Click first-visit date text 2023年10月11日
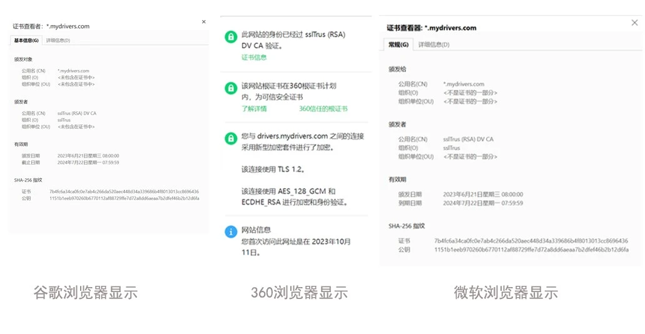This screenshot has height=334, width=645. [x=296, y=247]
